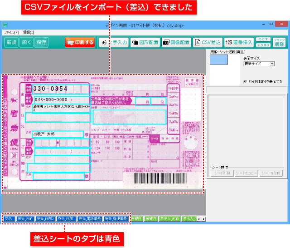Screen dimensions: 290x248
Task: Click the 開く (Open) button
Action: (x=26, y=42)
